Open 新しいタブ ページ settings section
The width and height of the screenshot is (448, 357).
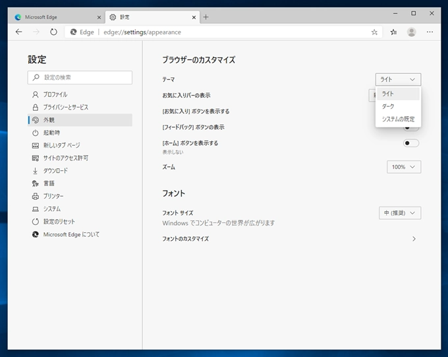[80, 145]
